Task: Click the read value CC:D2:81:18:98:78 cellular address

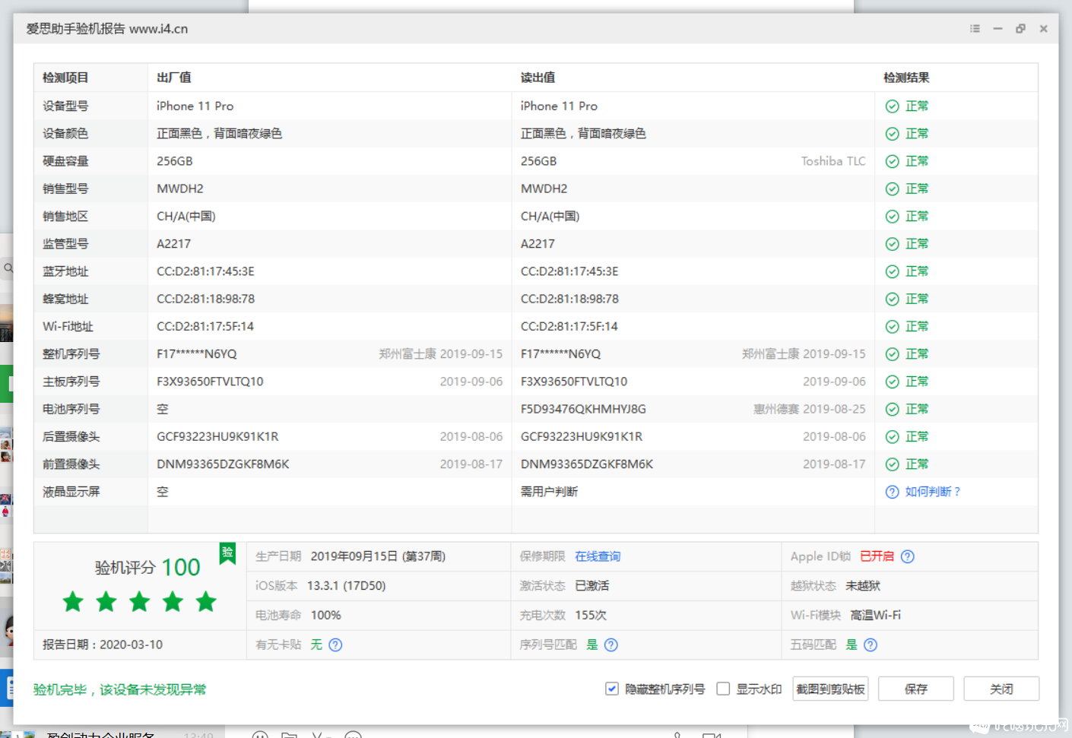Action: [569, 299]
